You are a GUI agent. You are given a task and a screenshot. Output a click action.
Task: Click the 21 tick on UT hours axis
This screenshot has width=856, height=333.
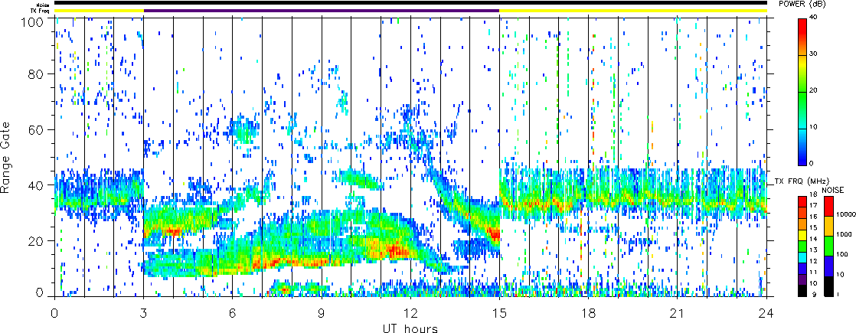coord(678,312)
